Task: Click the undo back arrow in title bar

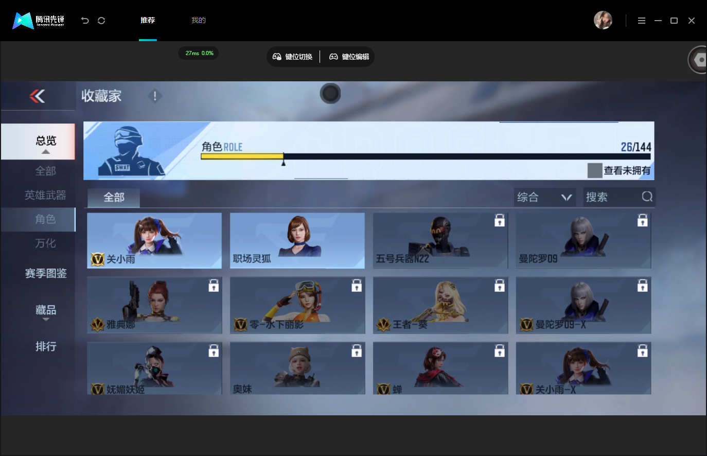Action: pos(85,21)
